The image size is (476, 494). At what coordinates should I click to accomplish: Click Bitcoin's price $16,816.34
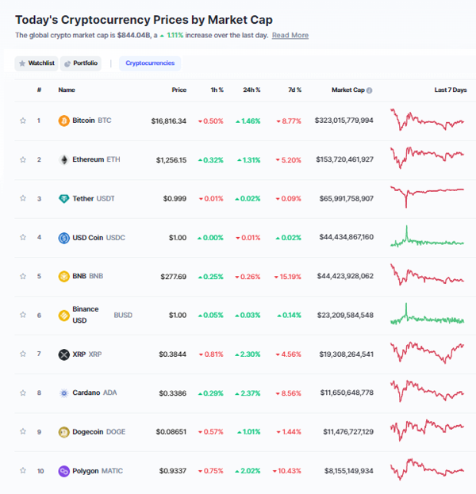(x=169, y=121)
